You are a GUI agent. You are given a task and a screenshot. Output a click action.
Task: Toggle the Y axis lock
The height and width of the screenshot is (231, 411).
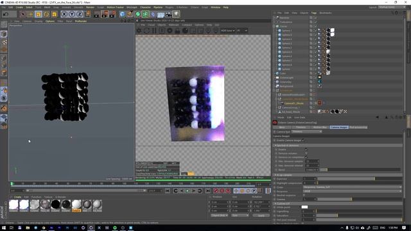pyautogui.click(x=72, y=14)
